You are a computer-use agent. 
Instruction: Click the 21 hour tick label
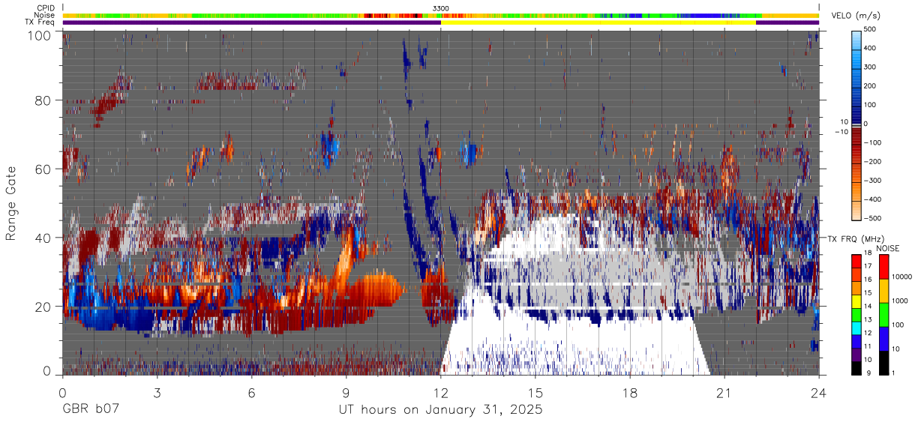click(x=724, y=393)
